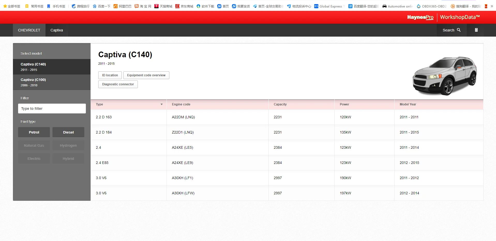The image size is (496, 241).
Task: Open the 百度一下 bookmark
Action: [102, 6]
